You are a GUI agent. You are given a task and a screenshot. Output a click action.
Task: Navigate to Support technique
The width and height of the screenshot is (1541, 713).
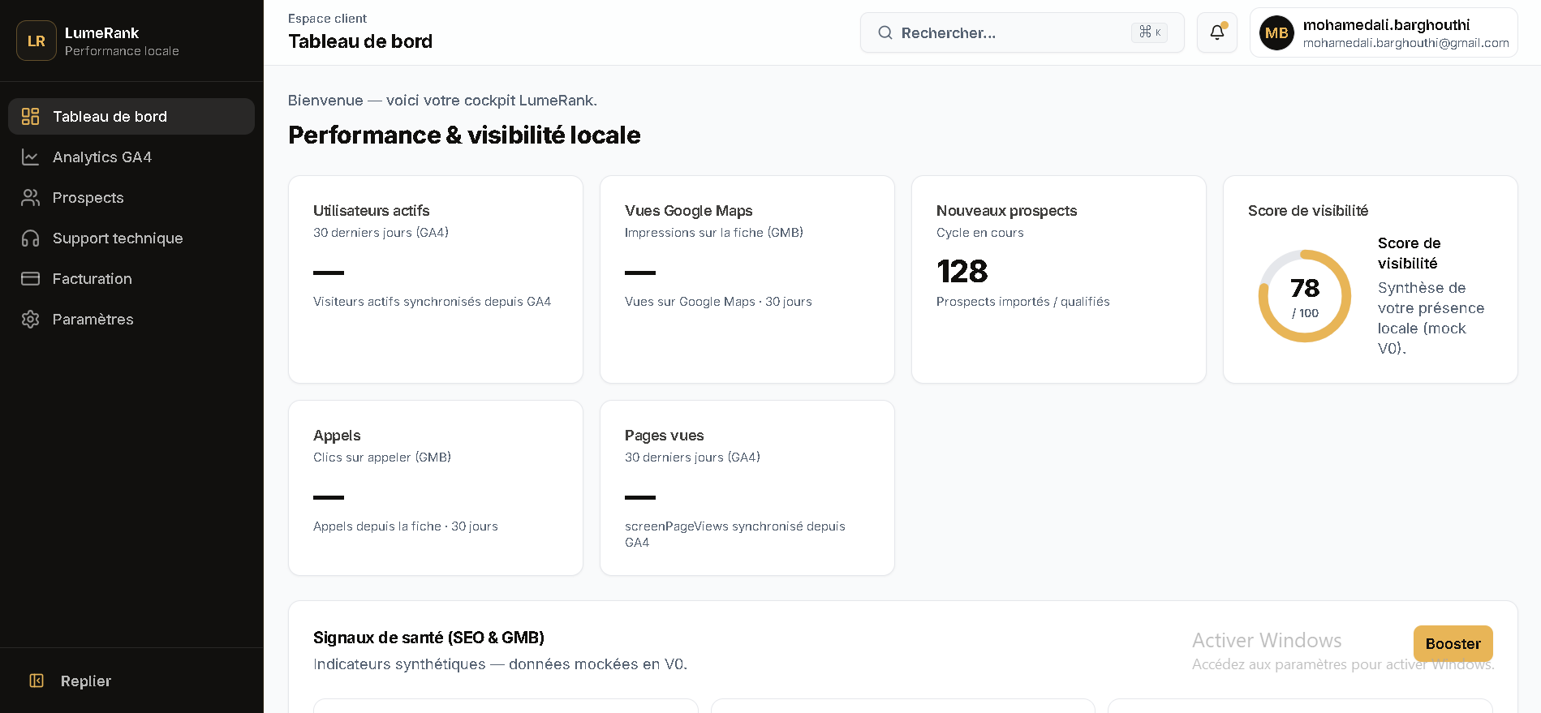131,238
